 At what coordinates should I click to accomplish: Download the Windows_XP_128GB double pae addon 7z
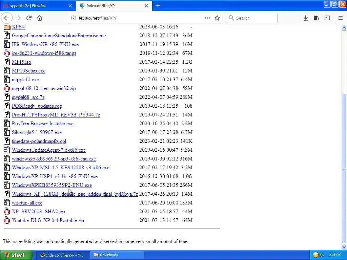click(75, 194)
